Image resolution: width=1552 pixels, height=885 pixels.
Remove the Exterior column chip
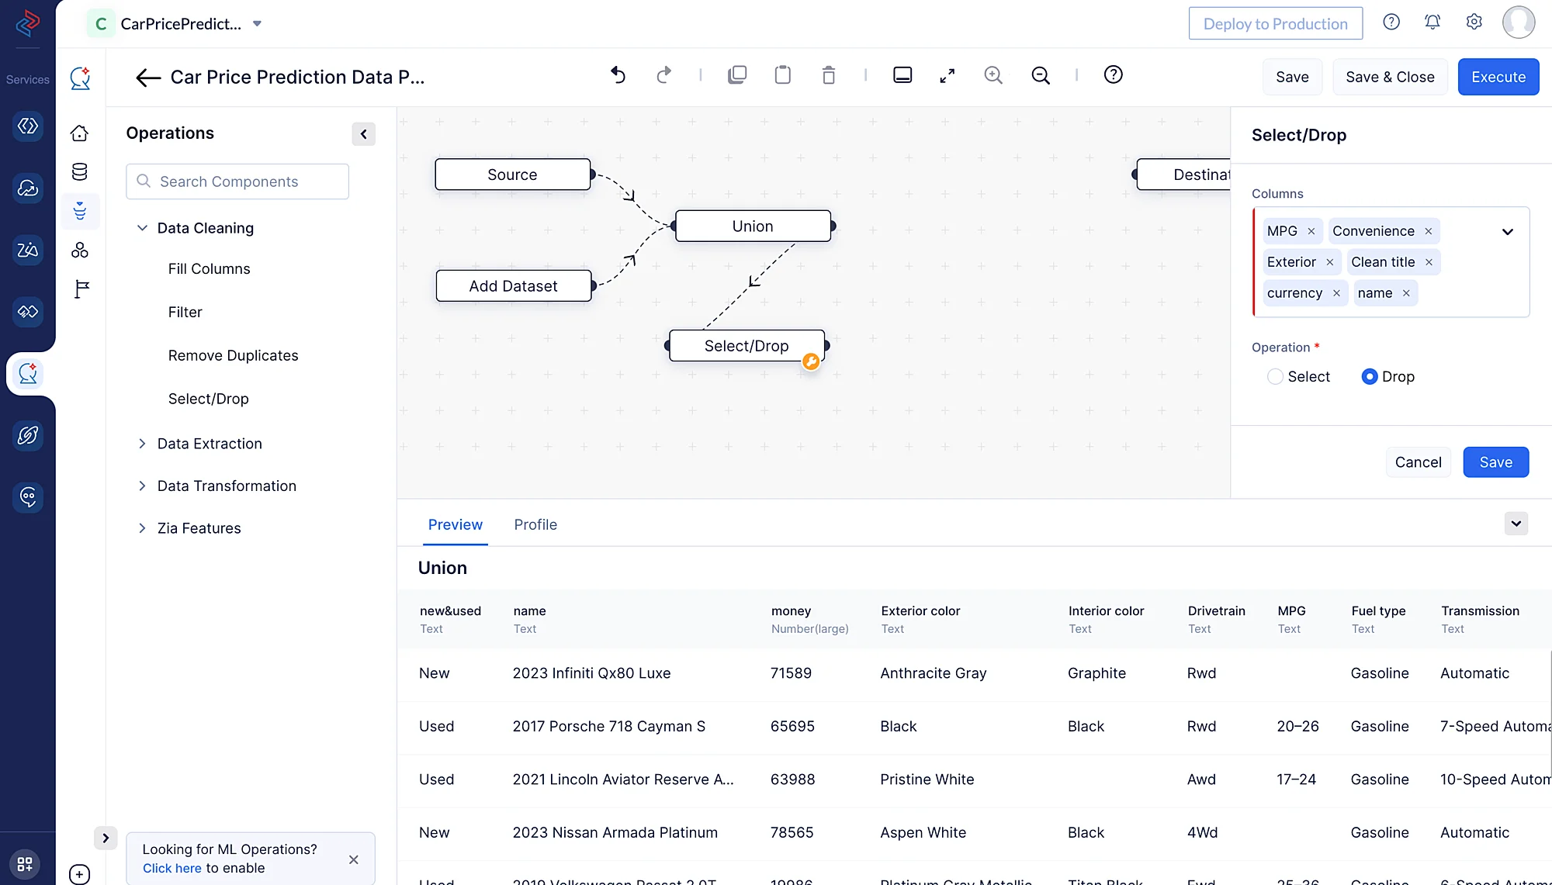click(1330, 262)
